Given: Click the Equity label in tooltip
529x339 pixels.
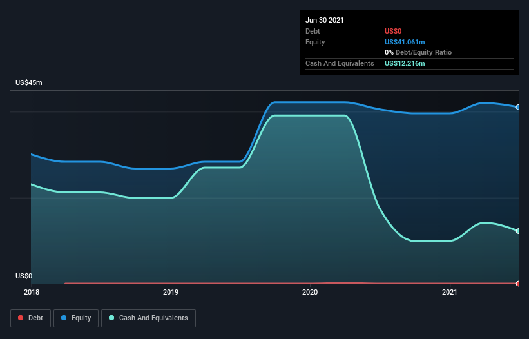Looking at the screenshot, I should (x=315, y=42).
